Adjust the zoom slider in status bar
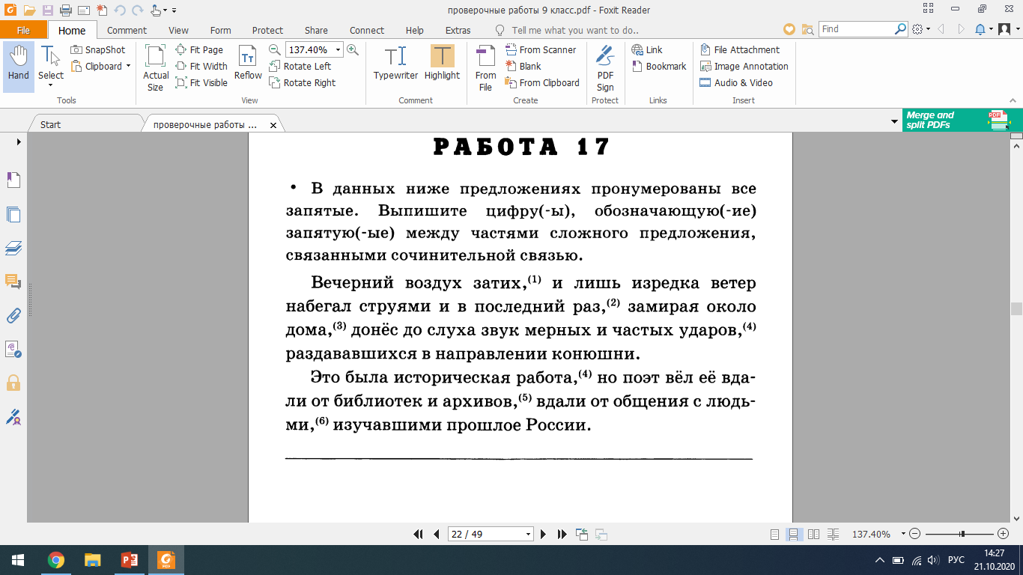 963,534
